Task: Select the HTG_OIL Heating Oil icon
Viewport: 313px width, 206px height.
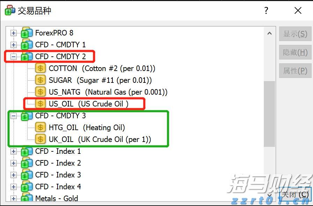Action: coord(39,127)
